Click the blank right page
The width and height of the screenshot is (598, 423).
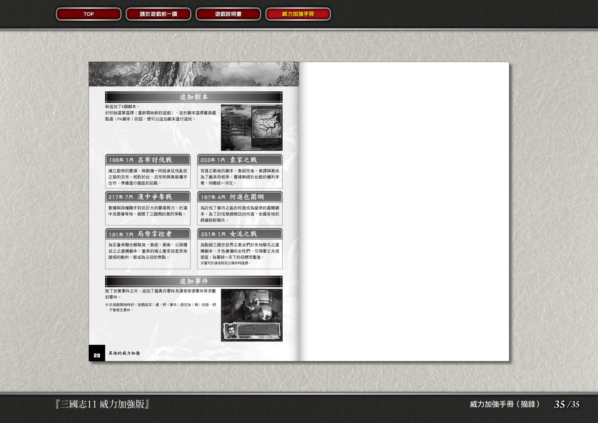coord(404,211)
